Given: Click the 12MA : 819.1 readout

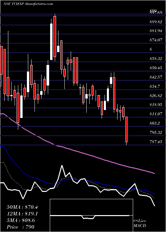Looking at the screenshot, I should 22,213.
